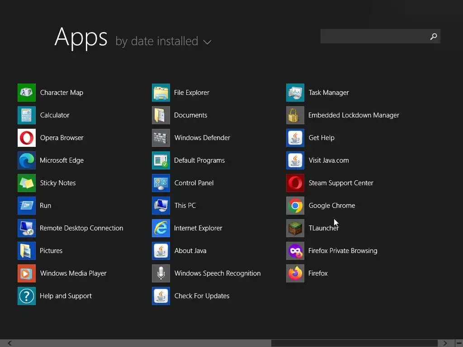Select the 'Microsoft Edge' label

coord(61,160)
